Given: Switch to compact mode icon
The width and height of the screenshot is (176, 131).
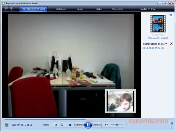Looking at the screenshot, I should (x=171, y=127).
